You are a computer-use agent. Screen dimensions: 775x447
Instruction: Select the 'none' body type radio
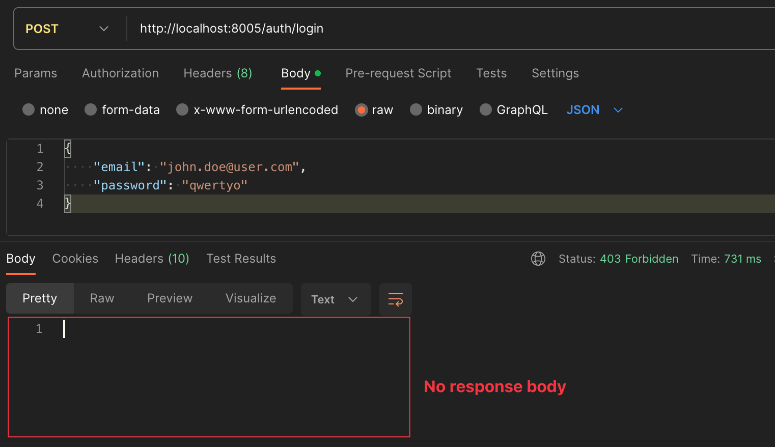point(29,110)
